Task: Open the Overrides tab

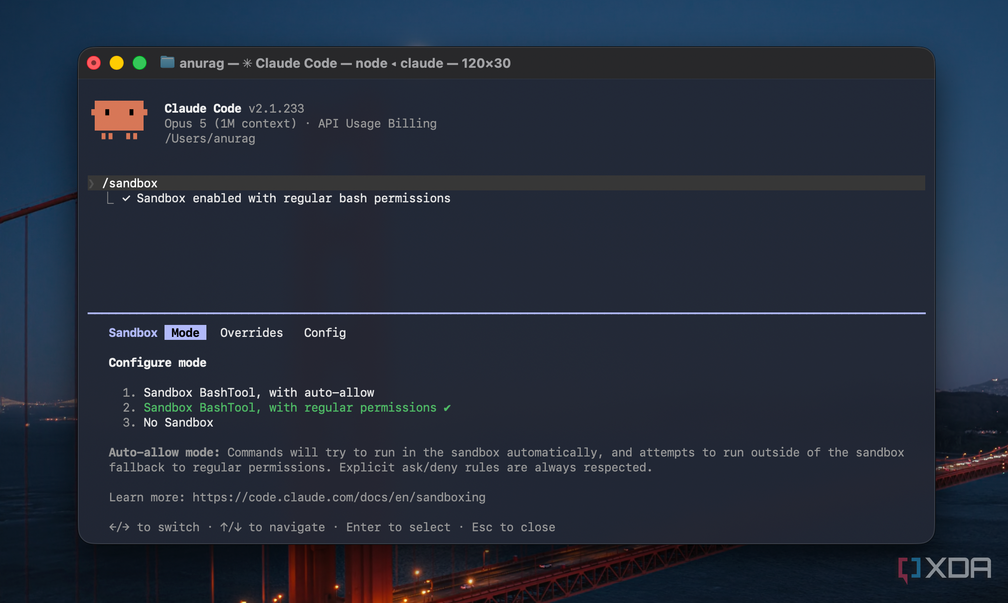Action: pos(251,332)
